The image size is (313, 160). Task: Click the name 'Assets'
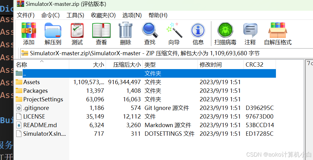(32, 82)
